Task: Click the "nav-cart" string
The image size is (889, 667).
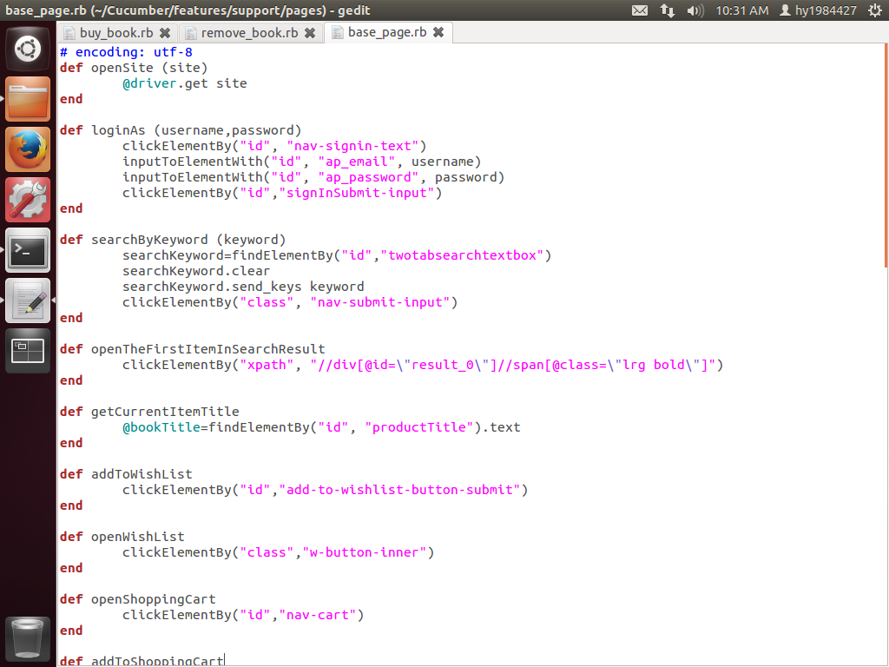Action: (318, 615)
